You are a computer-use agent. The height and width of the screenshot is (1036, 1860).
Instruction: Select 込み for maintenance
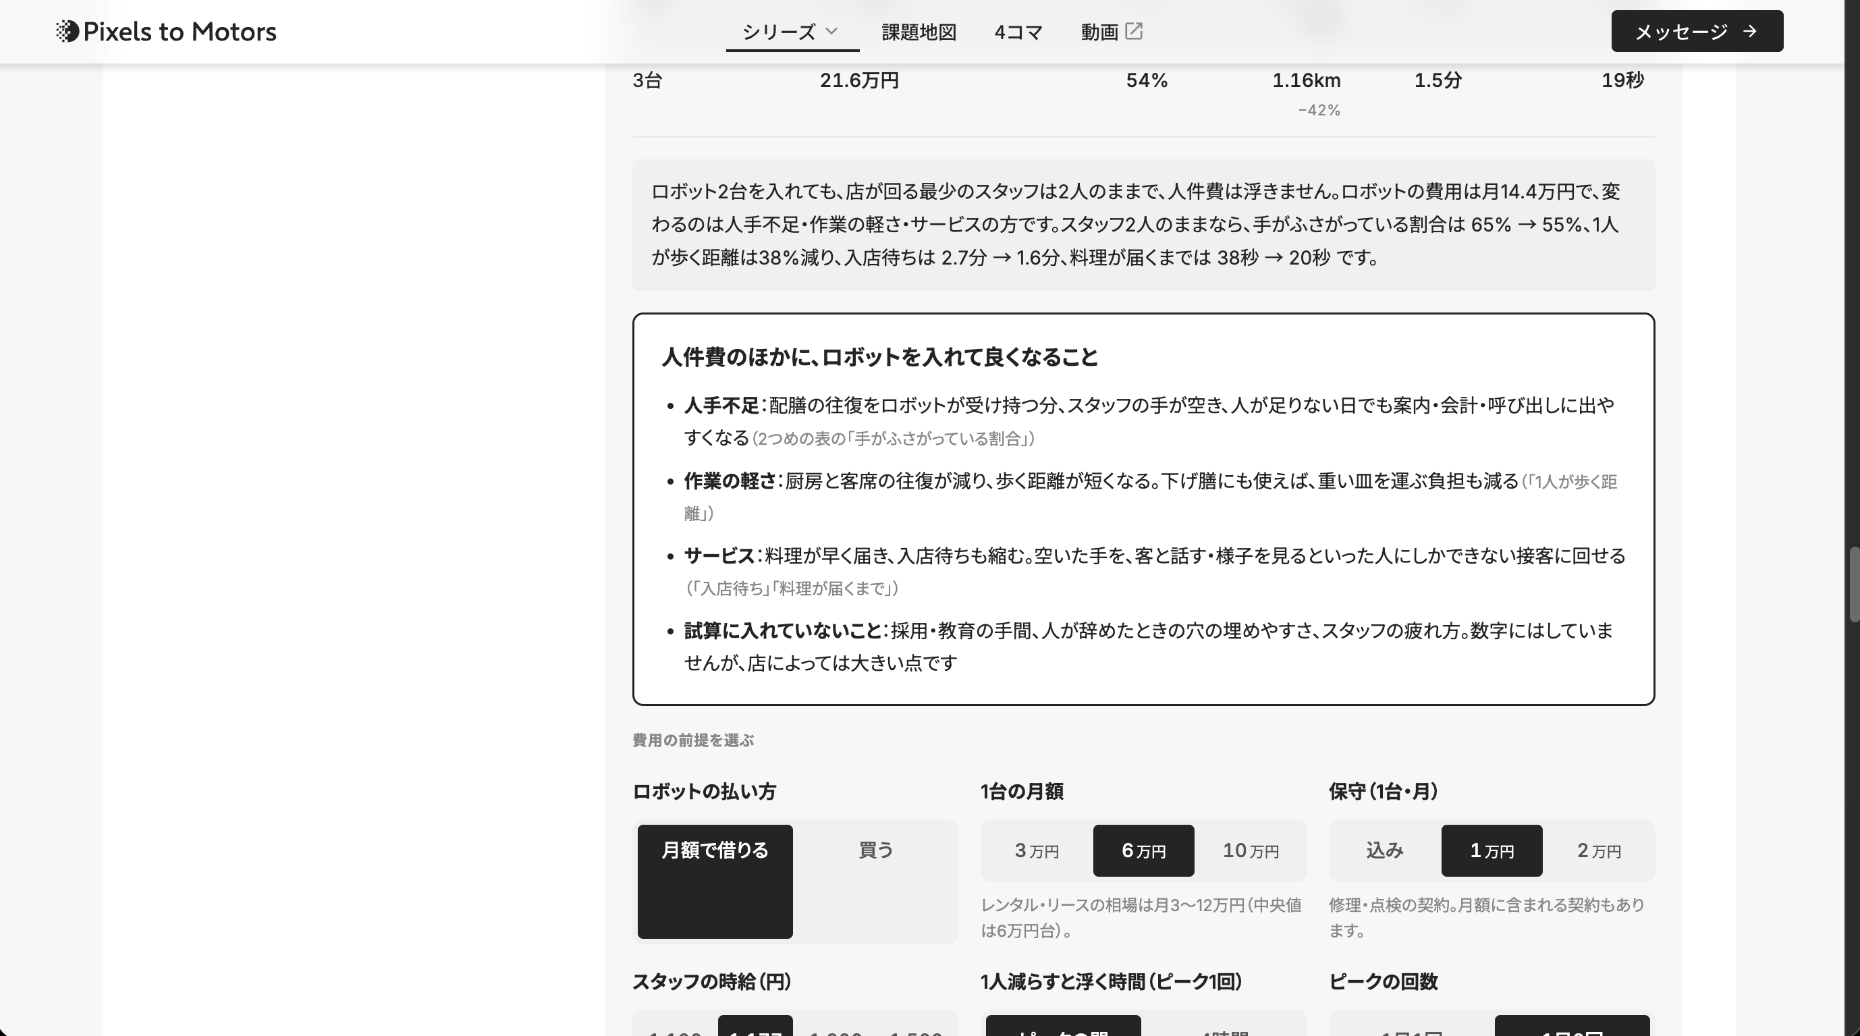[x=1385, y=850]
